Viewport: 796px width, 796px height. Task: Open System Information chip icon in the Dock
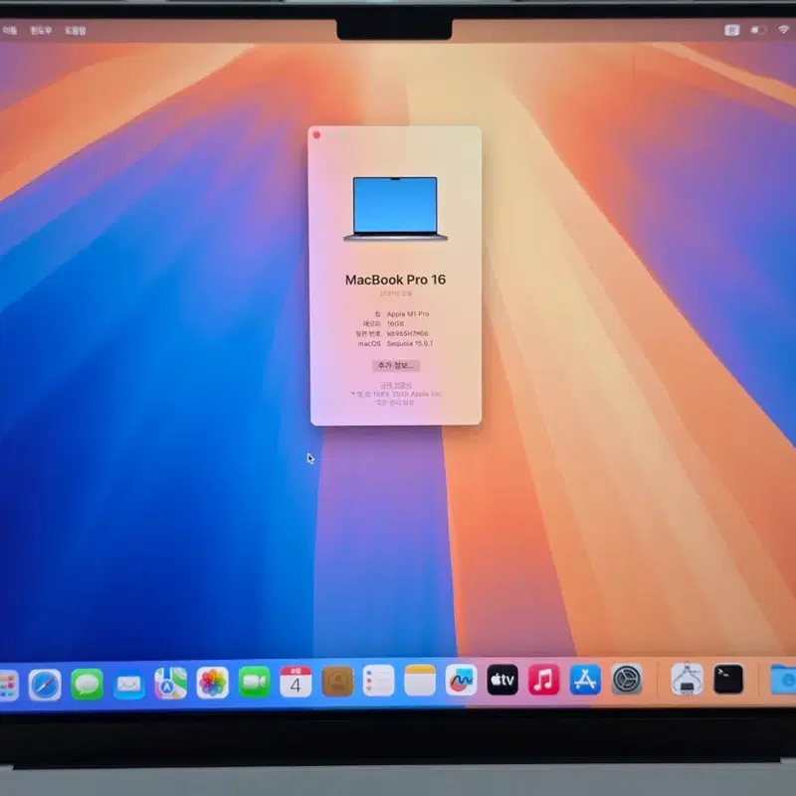pyautogui.click(x=687, y=679)
